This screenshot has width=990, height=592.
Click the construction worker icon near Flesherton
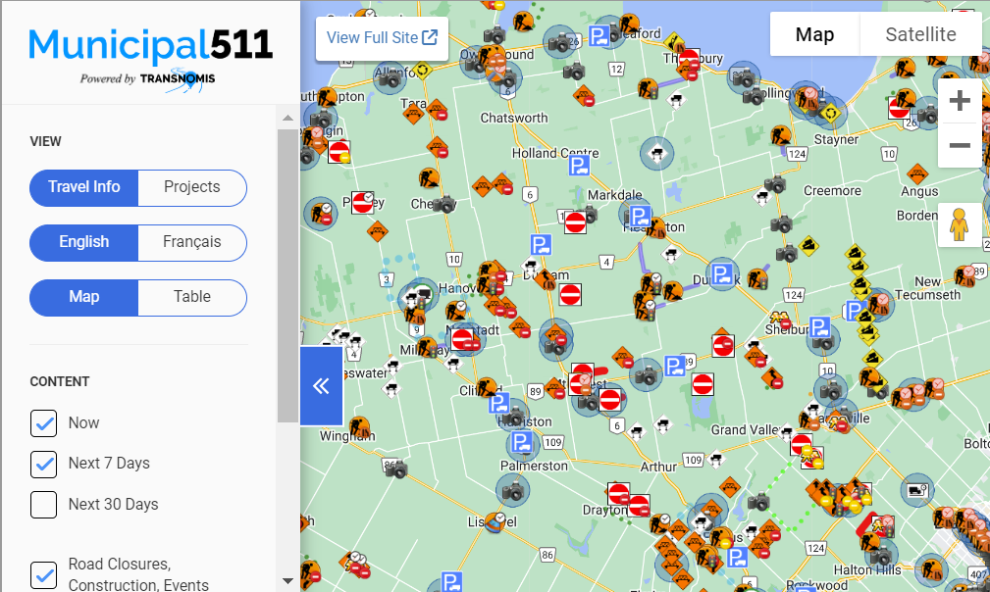point(656,226)
